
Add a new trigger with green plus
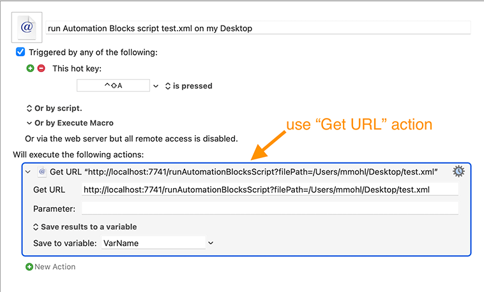point(30,68)
